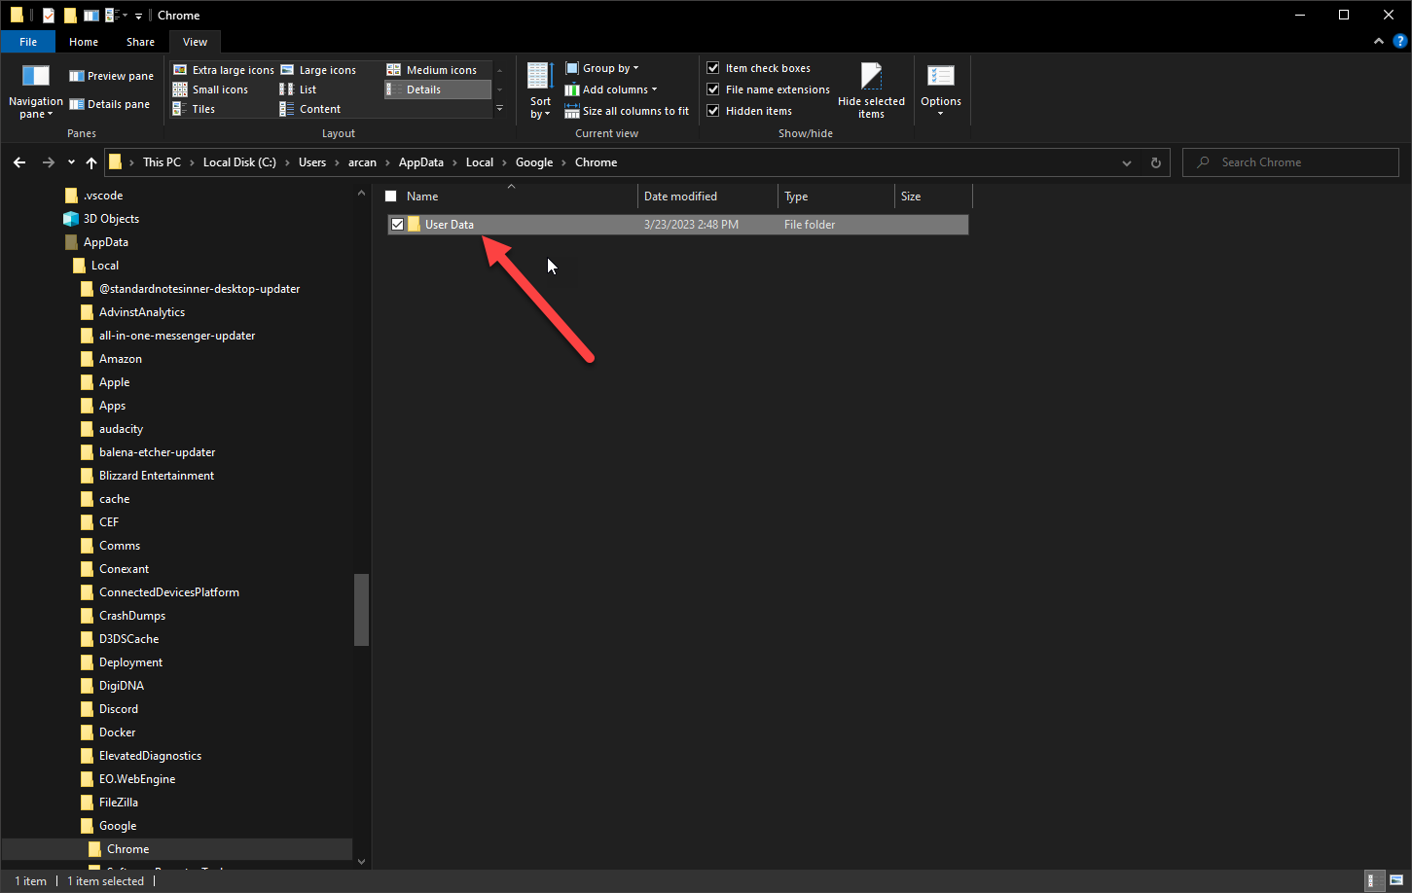Toggle the Details pane
The width and height of the screenshot is (1412, 893).
(110, 104)
